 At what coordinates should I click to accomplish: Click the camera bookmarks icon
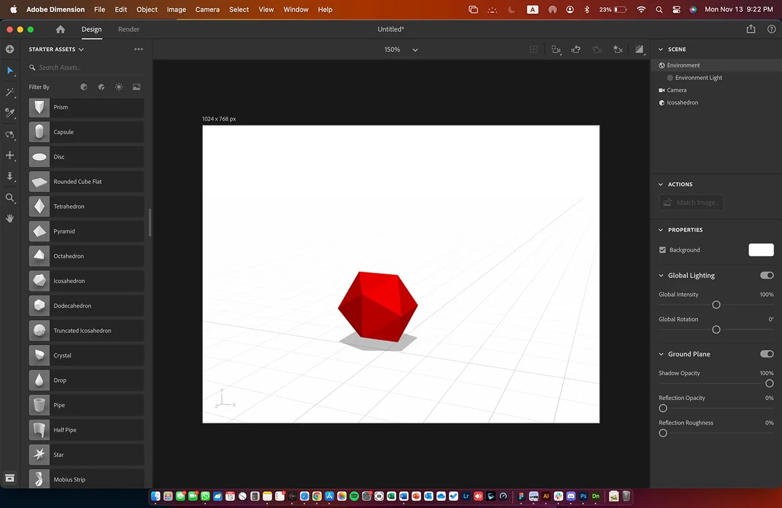click(x=618, y=50)
